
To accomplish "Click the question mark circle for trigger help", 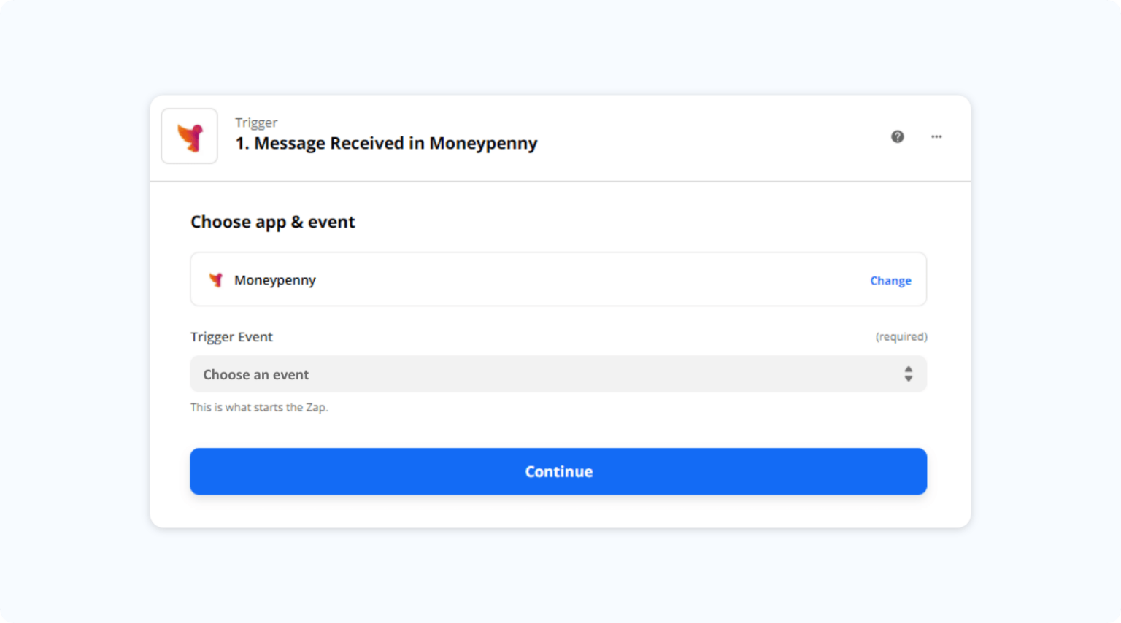I will [x=897, y=136].
